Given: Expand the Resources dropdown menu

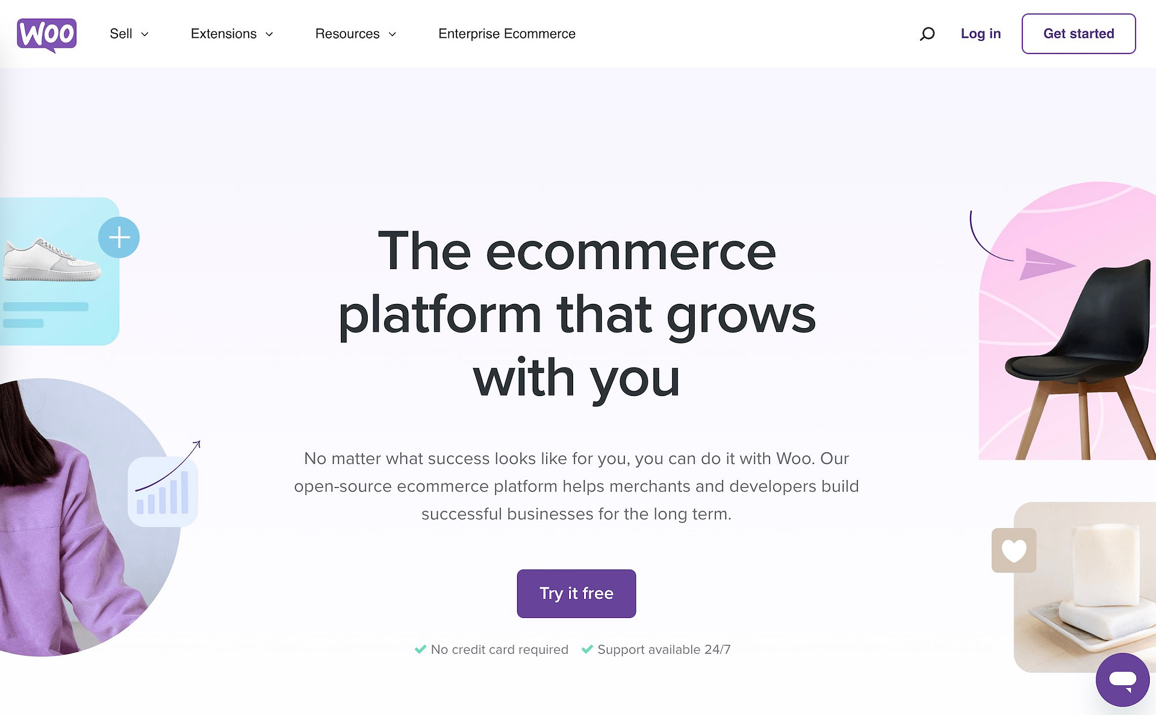Looking at the screenshot, I should click(x=356, y=34).
